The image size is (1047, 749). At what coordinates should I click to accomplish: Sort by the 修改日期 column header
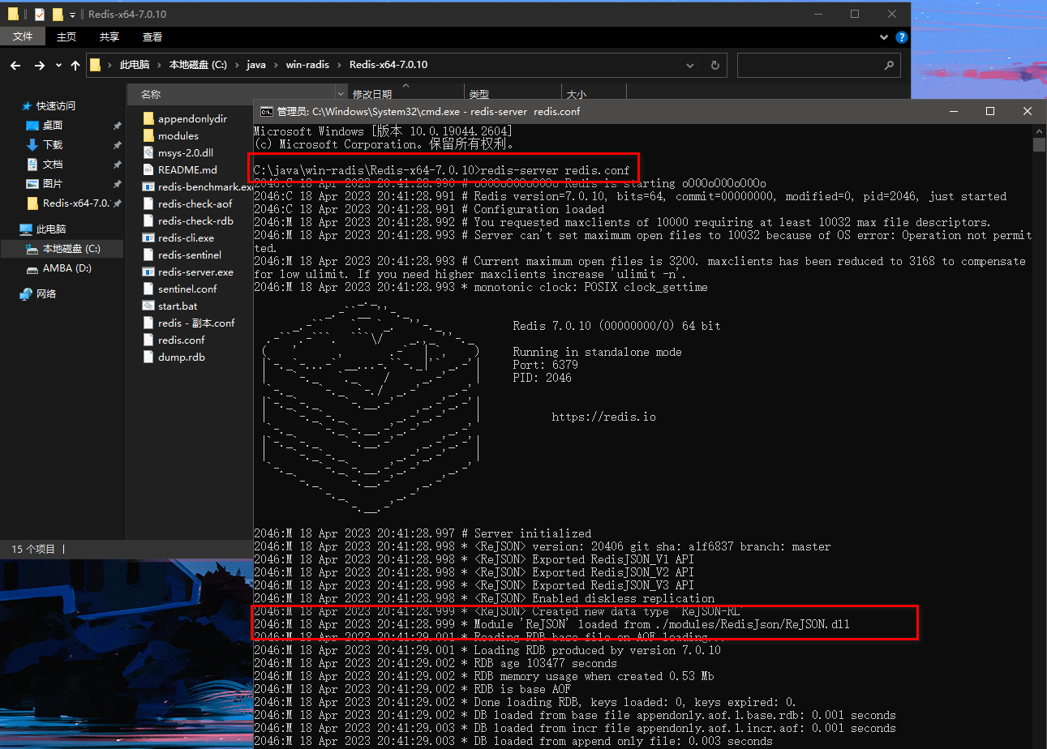(372, 95)
